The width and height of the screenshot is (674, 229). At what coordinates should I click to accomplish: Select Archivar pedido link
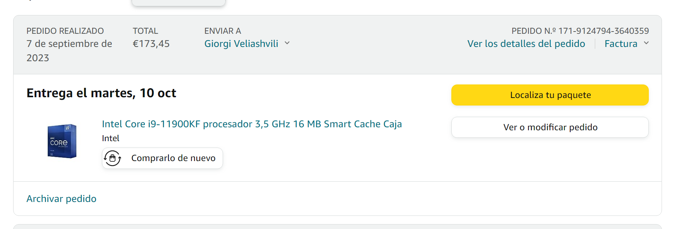pyautogui.click(x=61, y=199)
